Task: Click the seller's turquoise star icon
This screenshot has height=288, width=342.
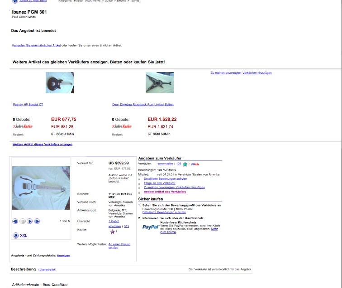Action: coord(185,164)
